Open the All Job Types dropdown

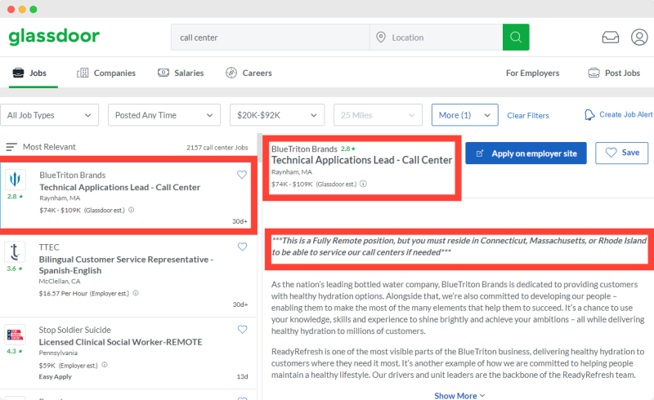(x=49, y=115)
